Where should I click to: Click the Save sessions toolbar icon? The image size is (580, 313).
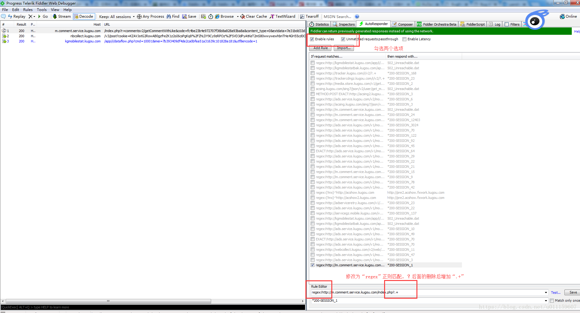click(x=189, y=16)
